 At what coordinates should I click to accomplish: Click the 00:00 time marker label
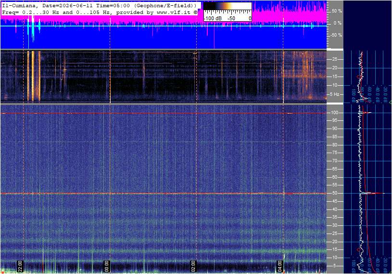[x=107, y=266]
